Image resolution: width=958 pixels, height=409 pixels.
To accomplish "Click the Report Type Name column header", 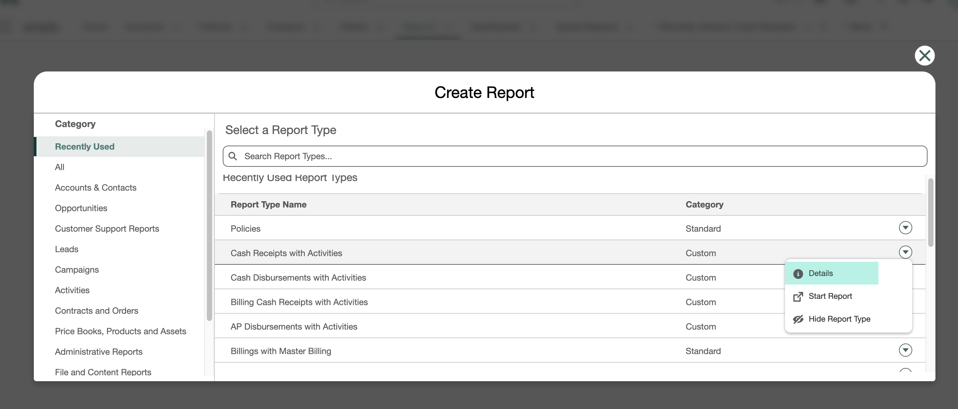I will [269, 204].
